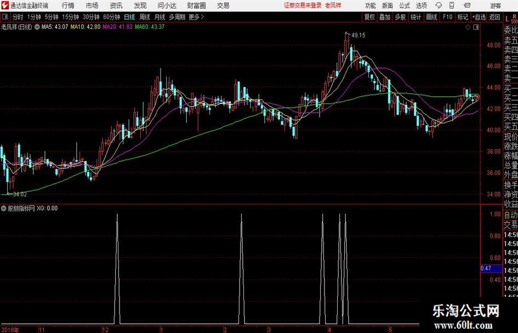
Task: Click the 叠加 overlay button
Action: (385, 17)
